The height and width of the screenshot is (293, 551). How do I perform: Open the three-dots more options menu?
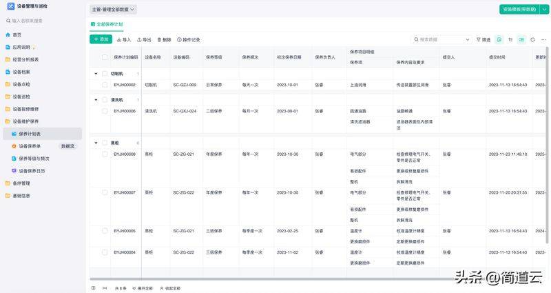coord(543,40)
